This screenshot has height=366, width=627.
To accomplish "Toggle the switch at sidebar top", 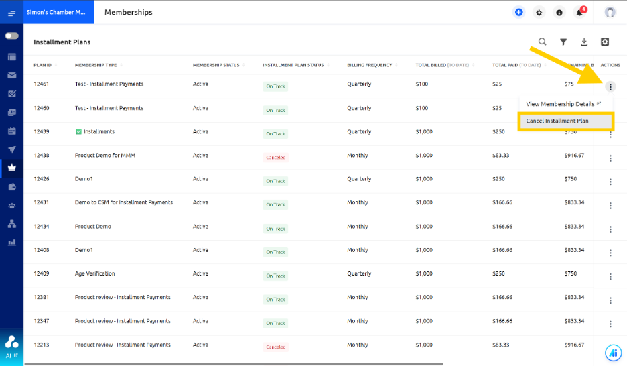I will (x=11, y=36).
